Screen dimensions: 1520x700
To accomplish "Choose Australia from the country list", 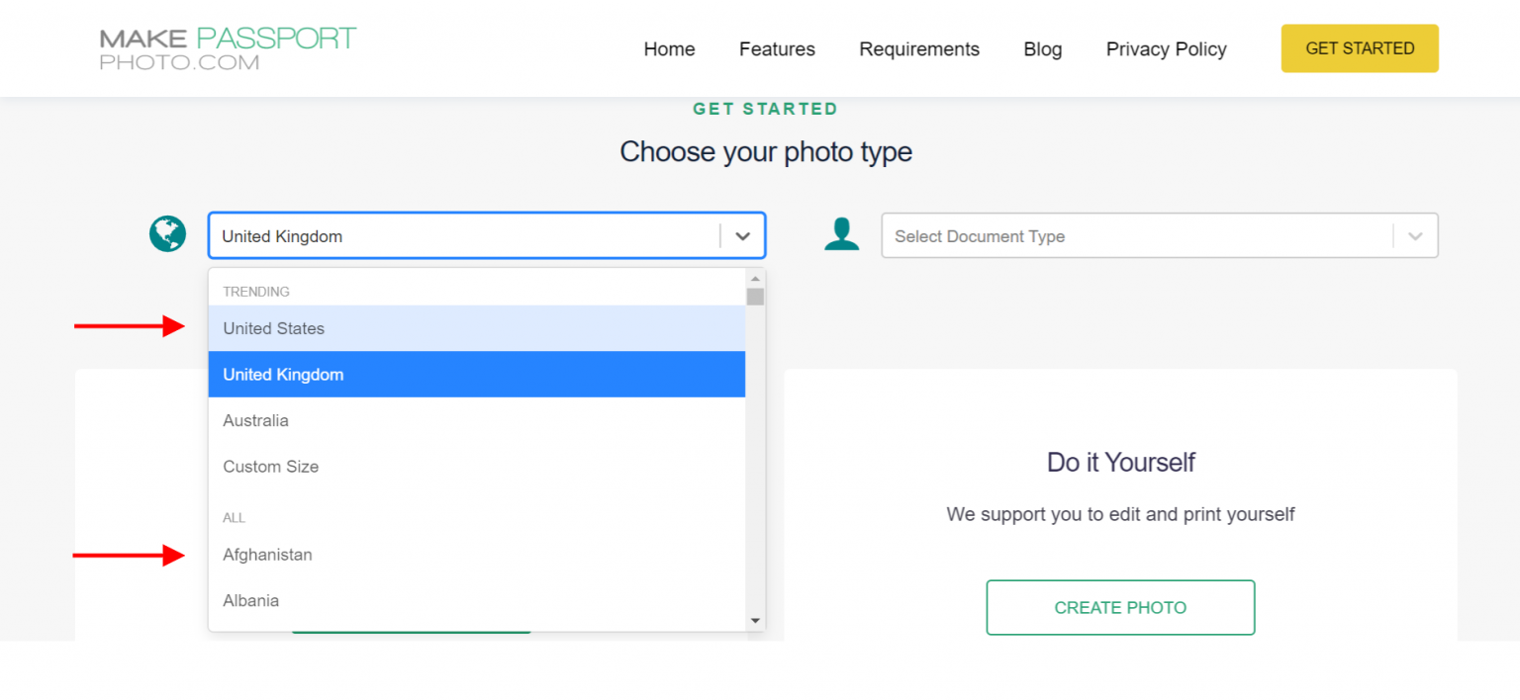I will click(x=477, y=420).
